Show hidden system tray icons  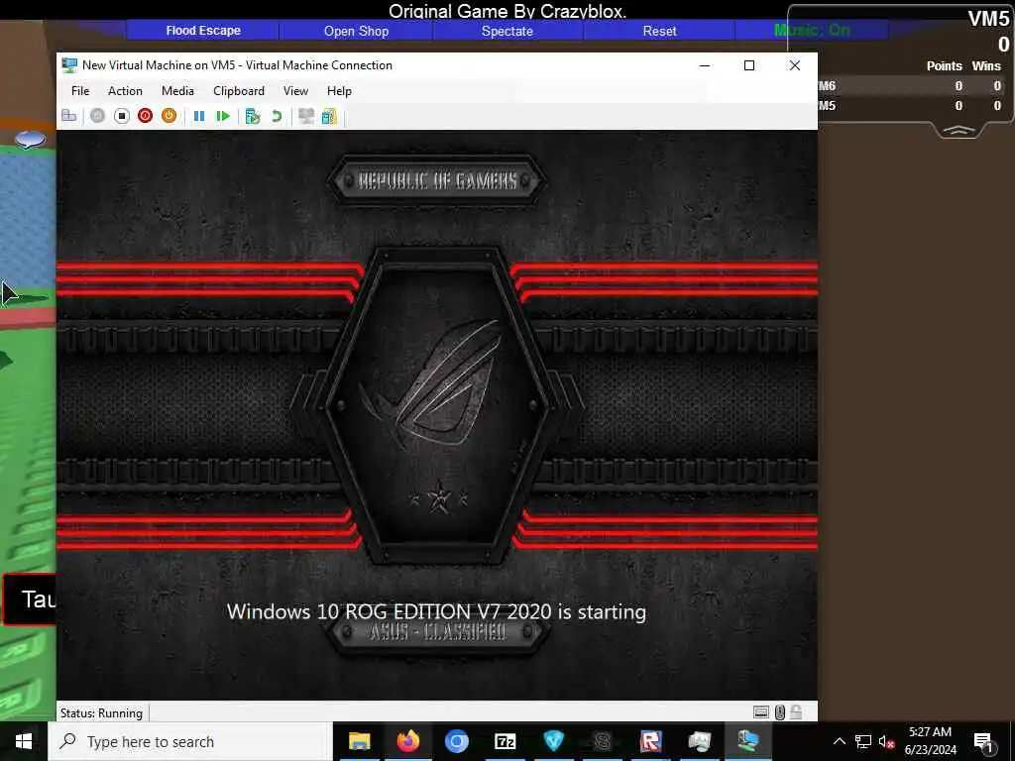[x=839, y=741]
